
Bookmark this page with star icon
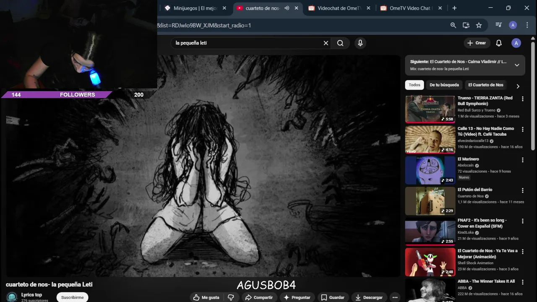(479, 25)
